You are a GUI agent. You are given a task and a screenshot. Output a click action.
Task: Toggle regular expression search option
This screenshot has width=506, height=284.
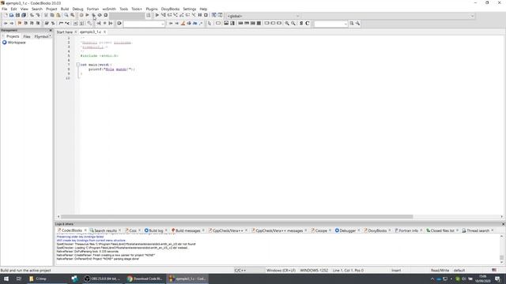[x=201, y=23]
